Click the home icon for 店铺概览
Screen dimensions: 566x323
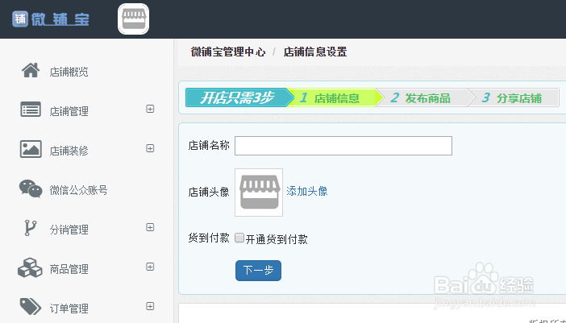31,71
